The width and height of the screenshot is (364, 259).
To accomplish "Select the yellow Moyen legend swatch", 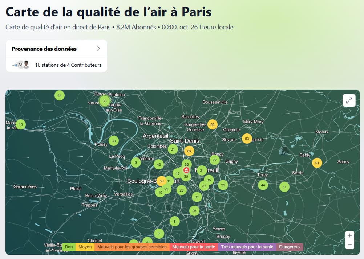I will [85, 247].
